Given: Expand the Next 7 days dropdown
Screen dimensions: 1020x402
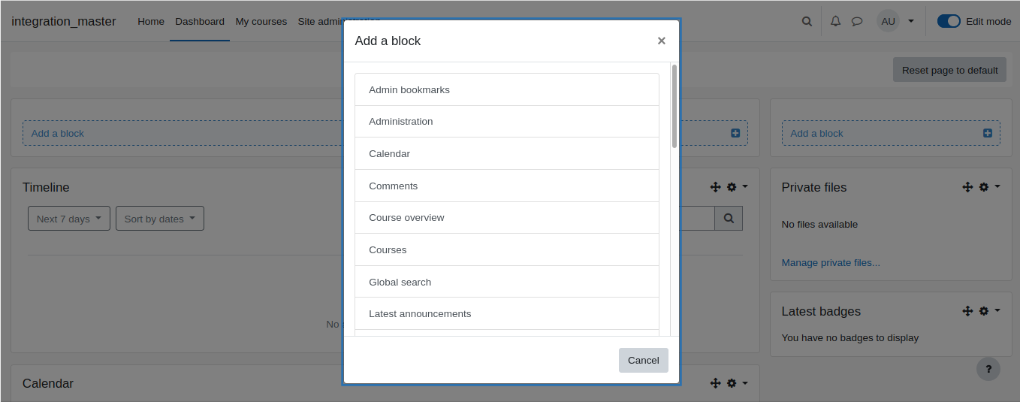Looking at the screenshot, I should click(69, 219).
